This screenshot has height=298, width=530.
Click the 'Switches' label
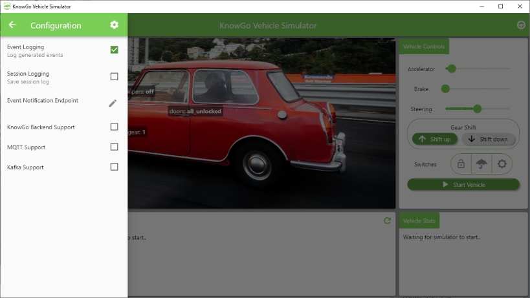click(425, 164)
